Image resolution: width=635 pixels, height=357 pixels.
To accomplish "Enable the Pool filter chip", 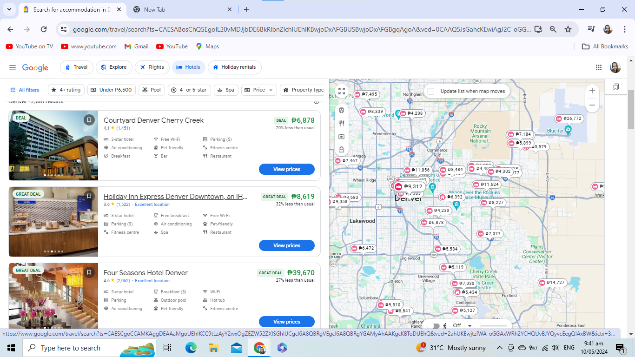I will (x=152, y=90).
